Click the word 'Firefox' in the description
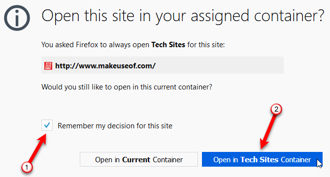This screenshot has width=330, height=177. click(x=87, y=45)
